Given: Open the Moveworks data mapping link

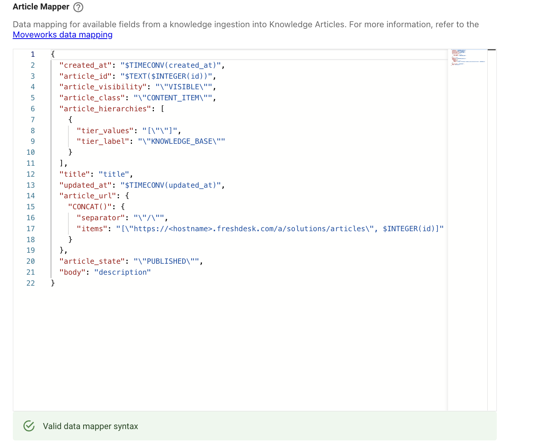Looking at the screenshot, I should click(63, 35).
